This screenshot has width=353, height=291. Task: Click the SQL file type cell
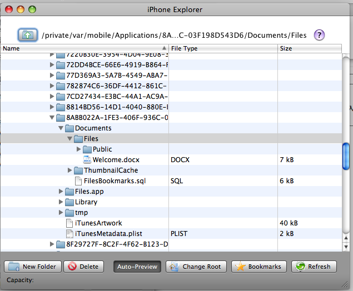pyautogui.click(x=177, y=181)
